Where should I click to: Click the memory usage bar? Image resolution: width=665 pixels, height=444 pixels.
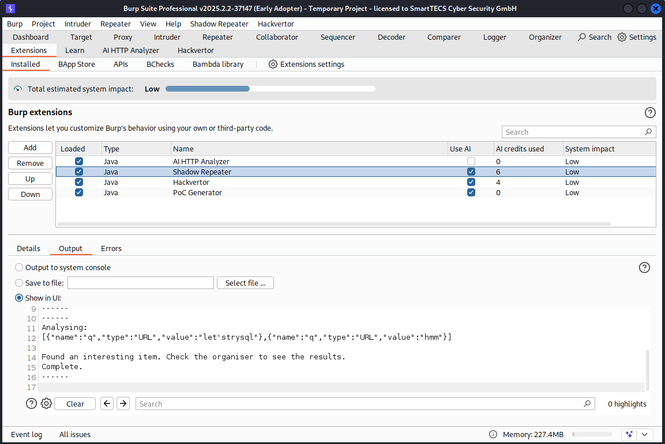(x=592, y=434)
